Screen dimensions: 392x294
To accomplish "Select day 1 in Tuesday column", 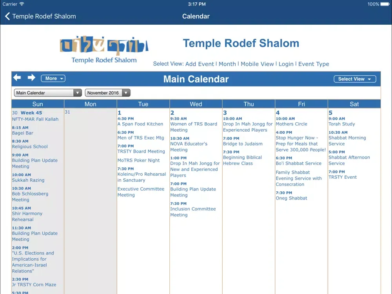I will (119, 113).
